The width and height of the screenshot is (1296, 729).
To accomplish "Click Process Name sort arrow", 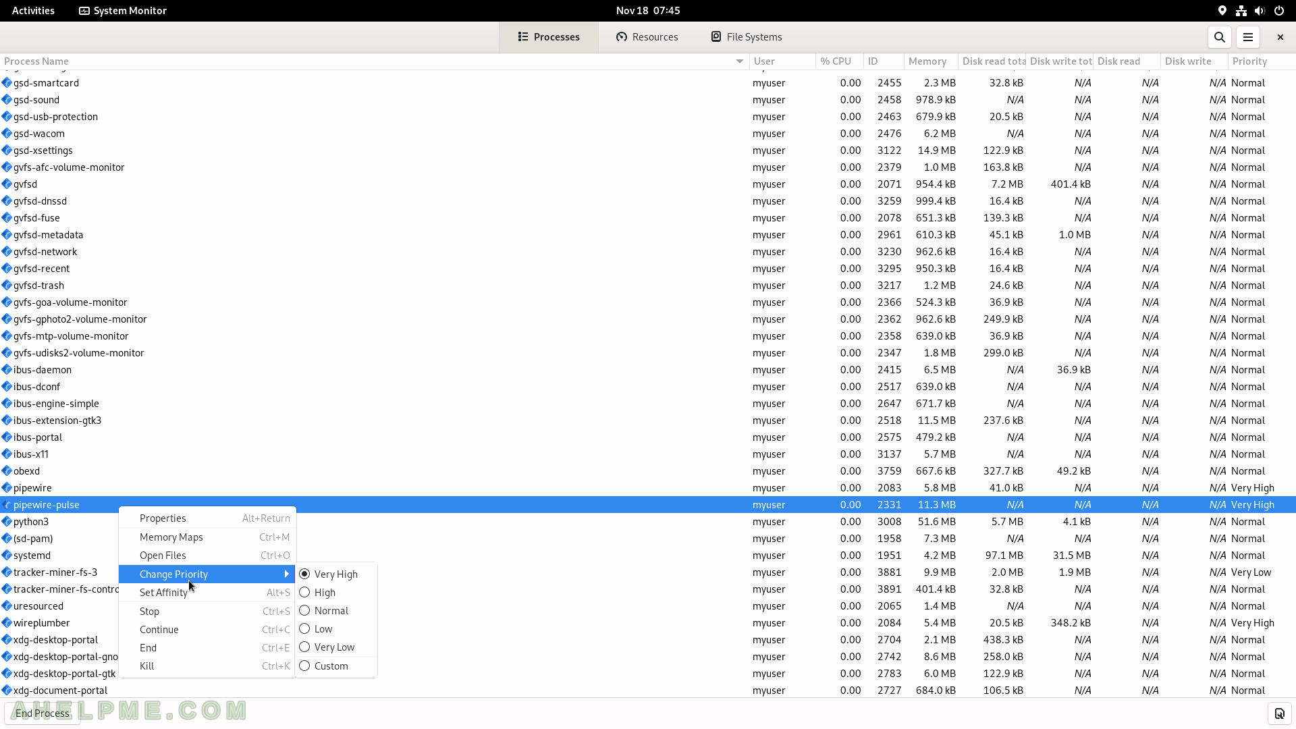I will [740, 61].
